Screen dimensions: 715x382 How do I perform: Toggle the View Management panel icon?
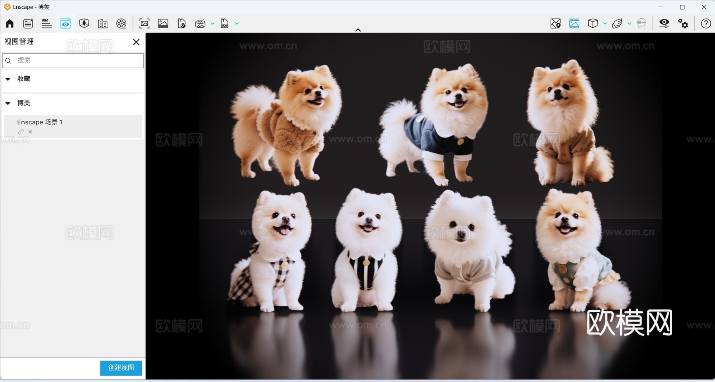[66, 23]
